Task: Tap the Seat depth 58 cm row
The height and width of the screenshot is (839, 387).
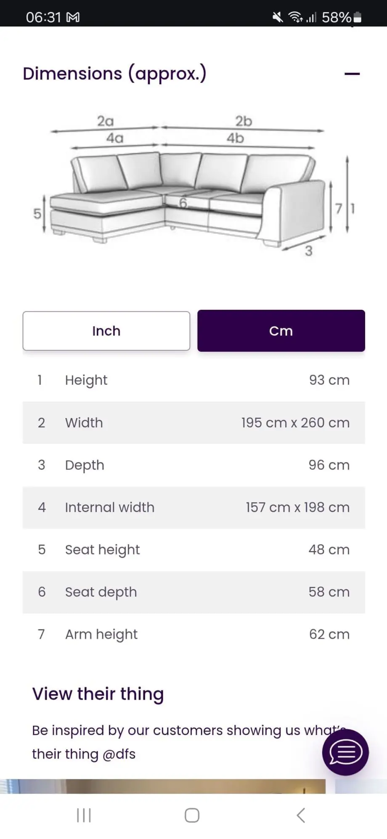Action: tap(194, 592)
